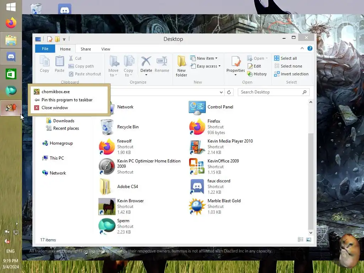The width and height of the screenshot is (364, 273).
Task: Select Kevin PC Optimizer Home Edition shortcut
Action: tap(139, 166)
